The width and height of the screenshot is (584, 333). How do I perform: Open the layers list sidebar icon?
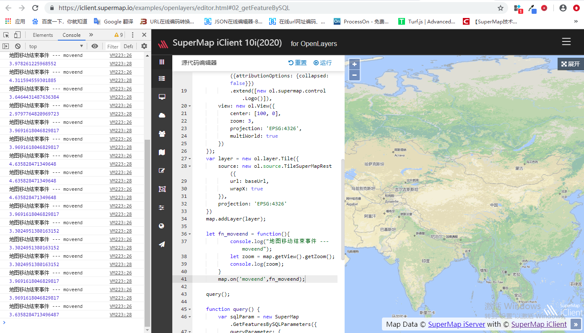162,78
